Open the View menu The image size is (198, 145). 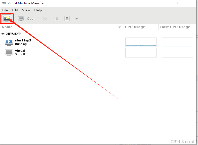(26, 10)
